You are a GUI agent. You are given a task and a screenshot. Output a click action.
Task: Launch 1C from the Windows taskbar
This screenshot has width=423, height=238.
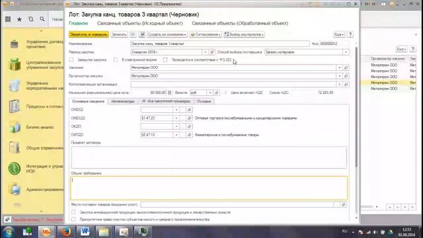[x=46, y=231]
